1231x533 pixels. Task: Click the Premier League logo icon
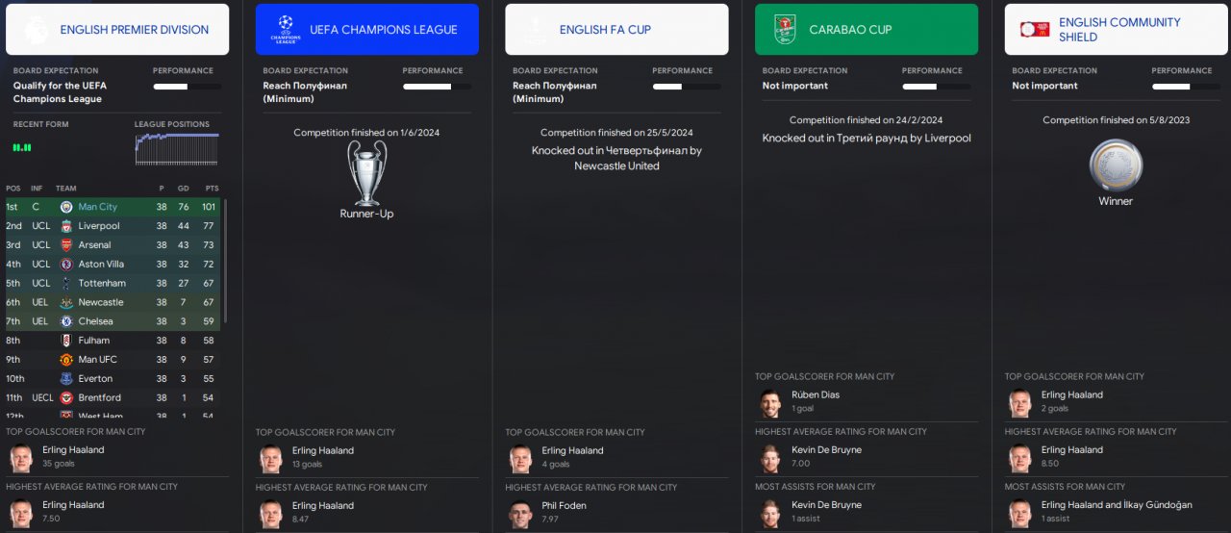pos(35,29)
